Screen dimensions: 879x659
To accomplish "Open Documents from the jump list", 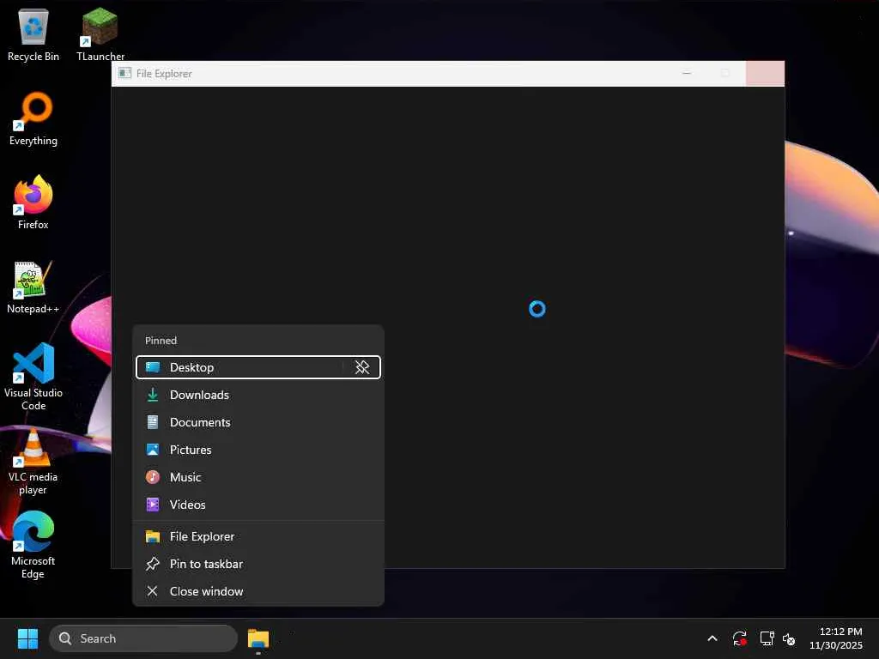I will coord(258,422).
